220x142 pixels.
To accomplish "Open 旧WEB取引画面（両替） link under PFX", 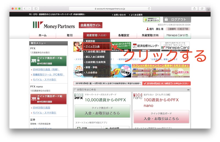I will click(46, 70).
